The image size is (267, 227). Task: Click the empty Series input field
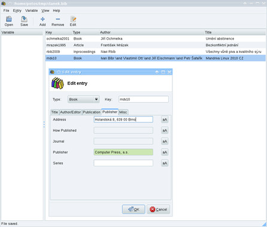123,163
